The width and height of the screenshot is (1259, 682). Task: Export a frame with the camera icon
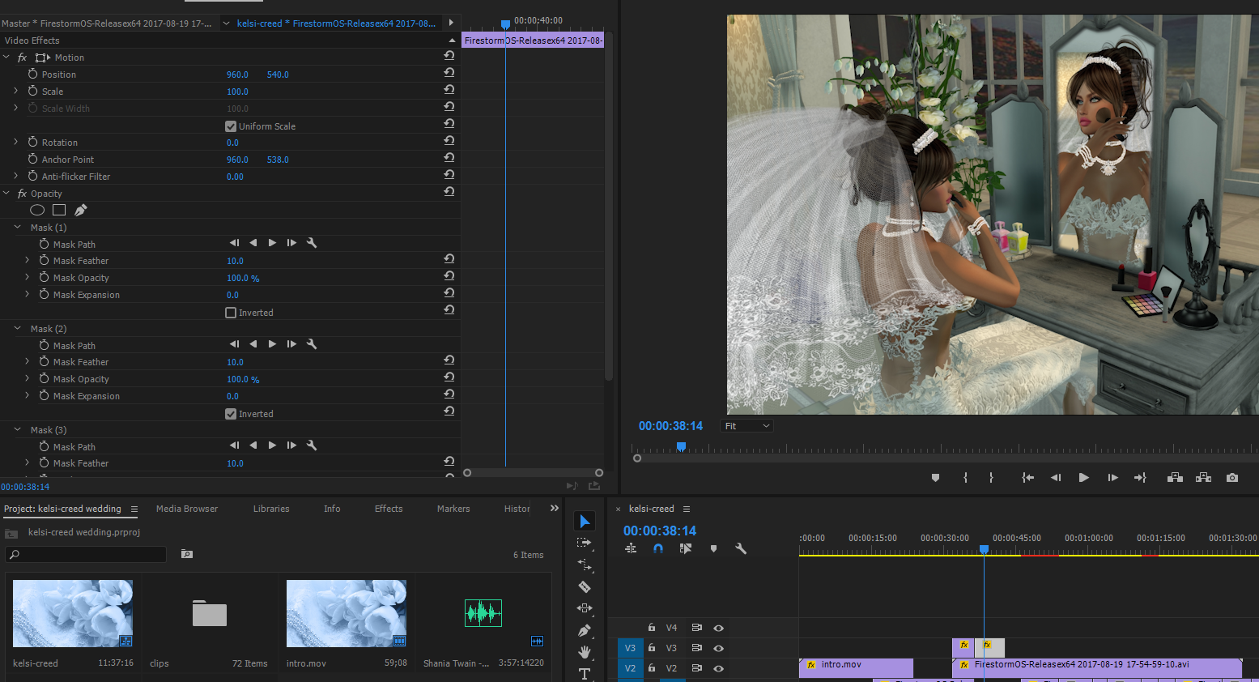pos(1232,478)
